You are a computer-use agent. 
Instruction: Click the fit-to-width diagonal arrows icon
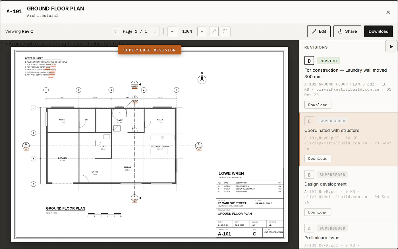pos(214,31)
